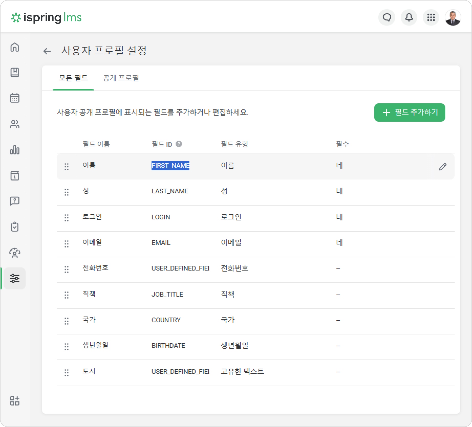Click the 도시 field name cell
The width and height of the screenshot is (472, 427).
point(89,371)
